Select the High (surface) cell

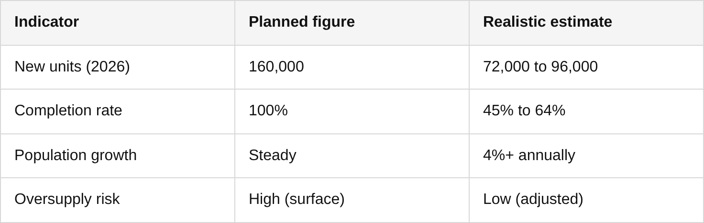tap(296, 199)
